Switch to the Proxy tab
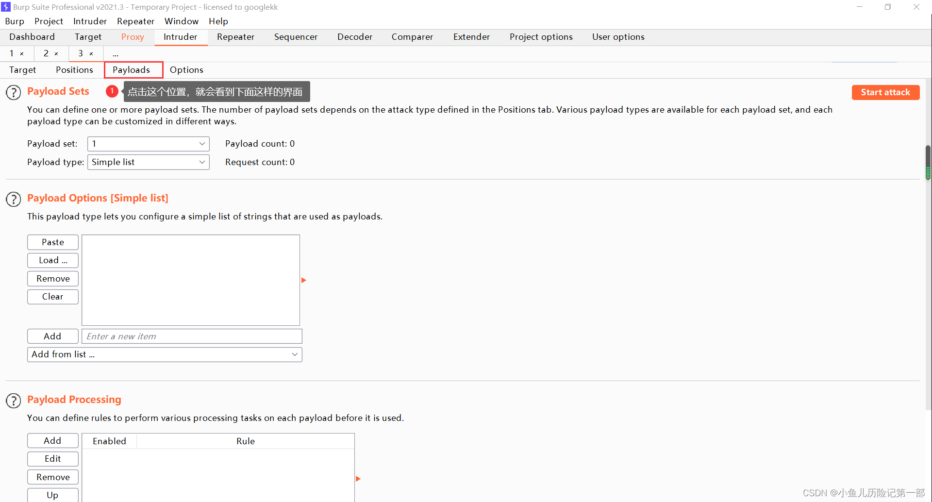The width and height of the screenshot is (932, 502). point(133,37)
